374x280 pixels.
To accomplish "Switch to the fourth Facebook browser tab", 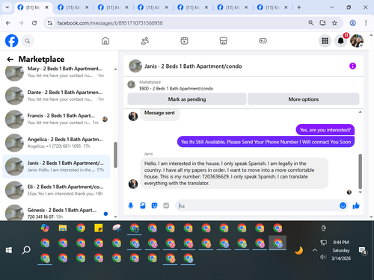I will pos(153,7).
